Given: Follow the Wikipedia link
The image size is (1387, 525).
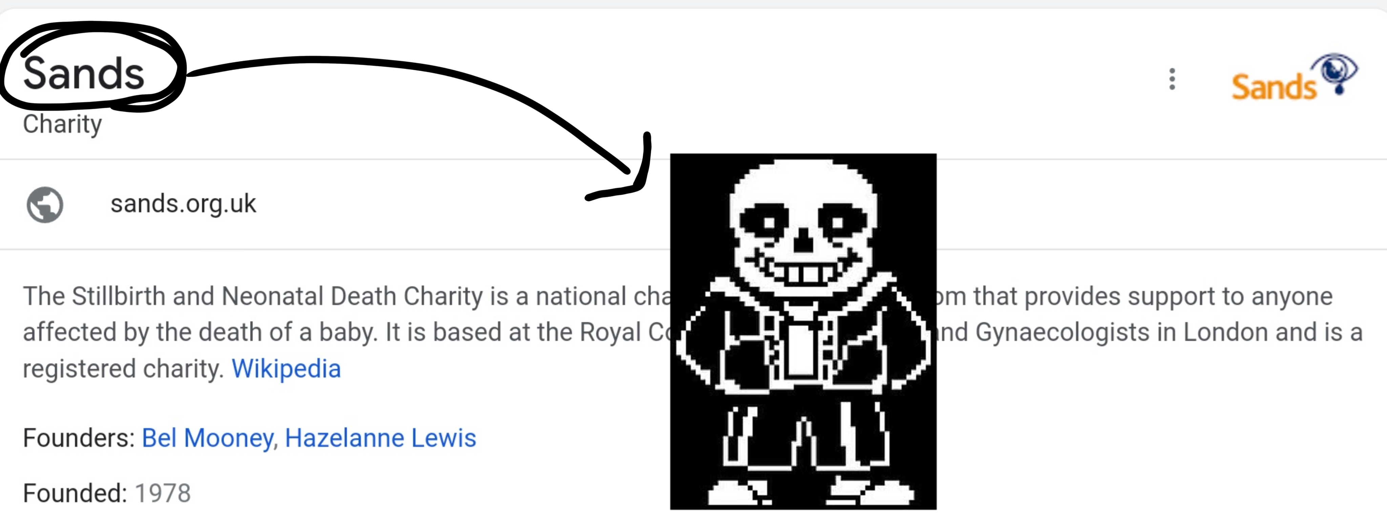Looking at the screenshot, I should click(x=286, y=369).
